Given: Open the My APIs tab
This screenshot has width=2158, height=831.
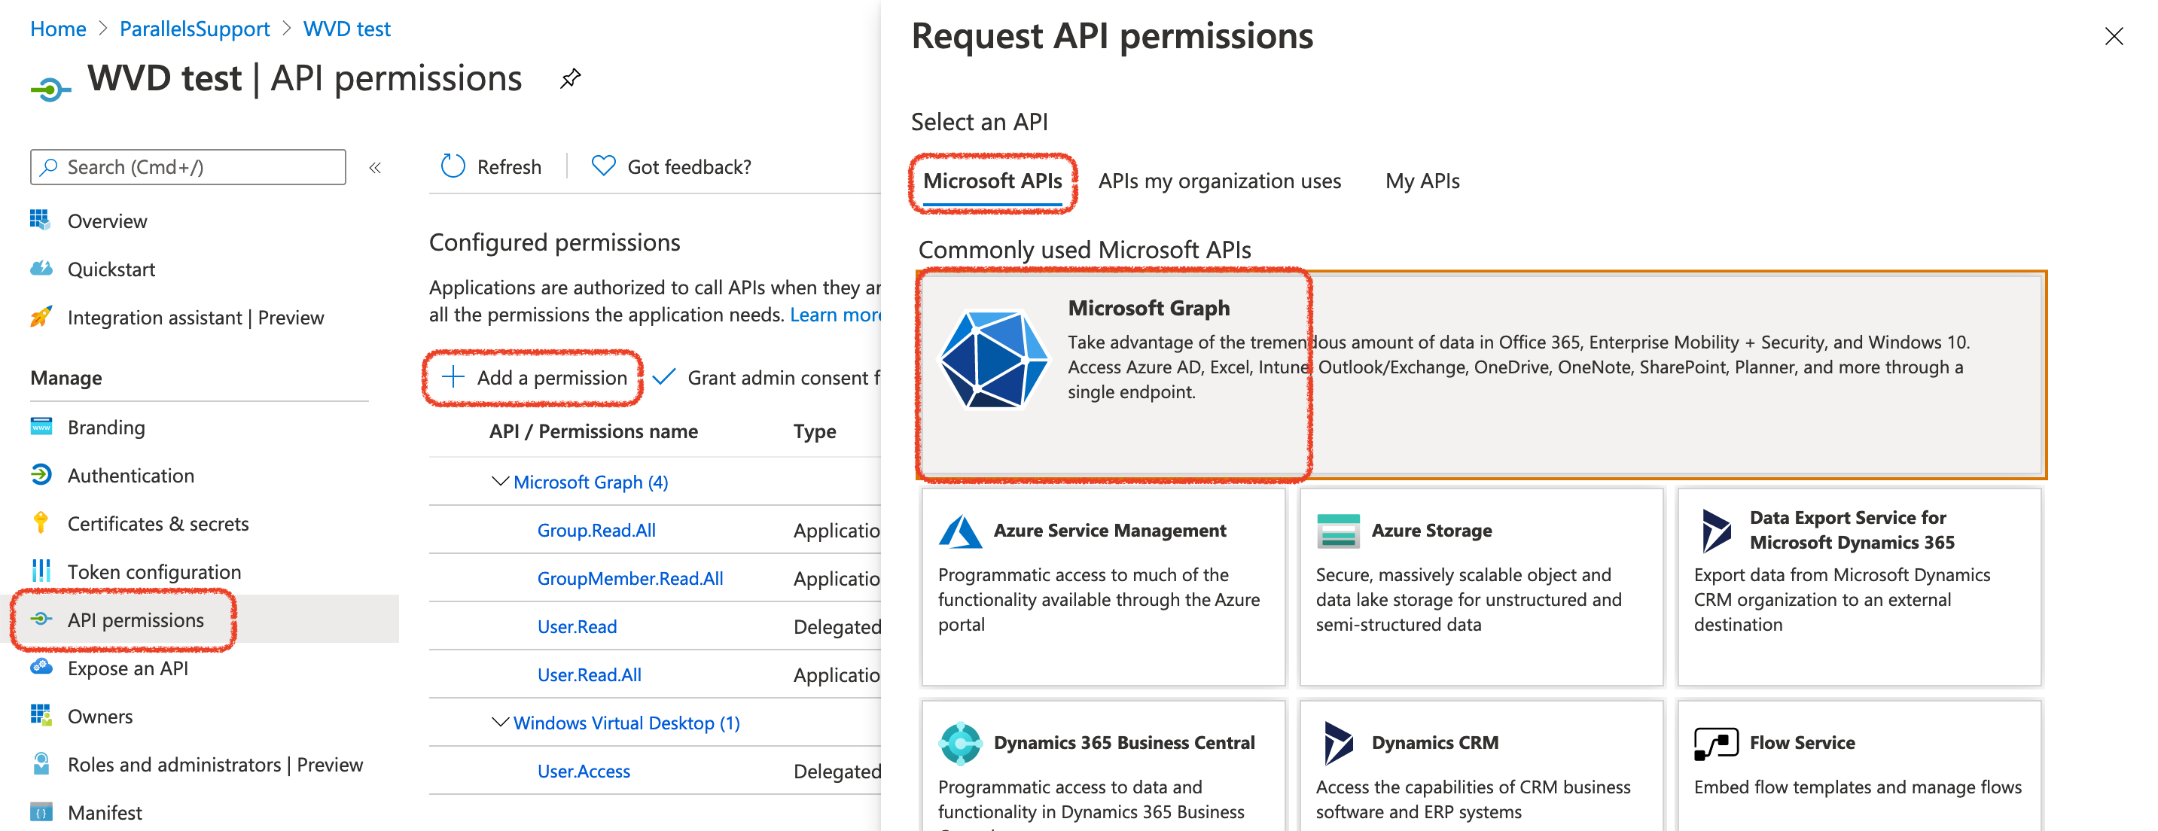Looking at the screenshot, I should point(1422,181).
